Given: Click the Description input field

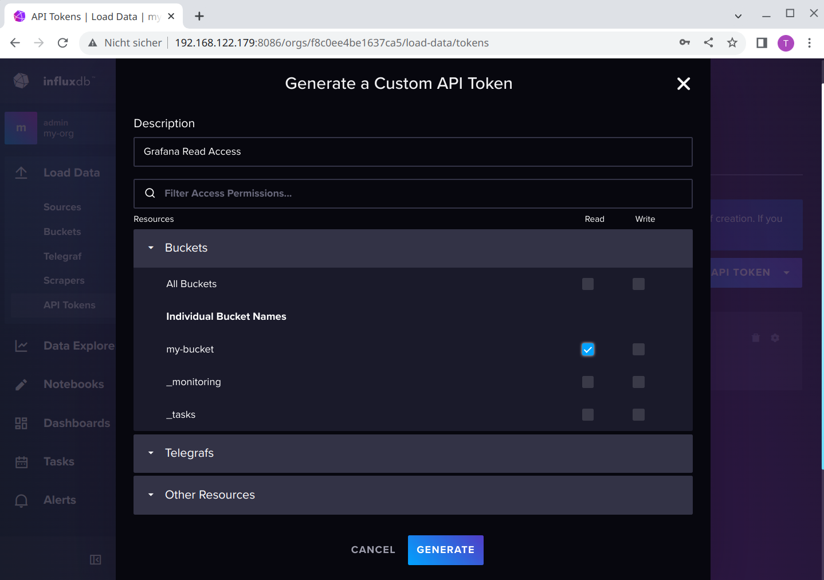Looking at the screenshot, I should point(413,152).
